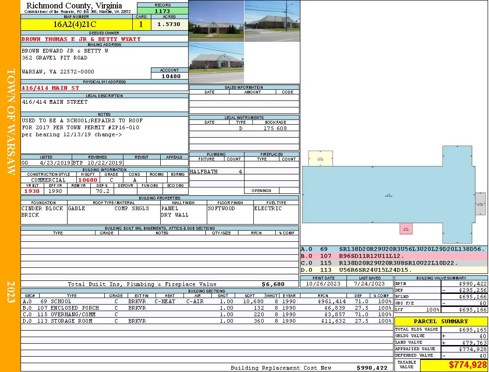This screenshot has width=489, height=372.
Task: Click the pink enclosed porch sketch section
Action: [406, 228]
